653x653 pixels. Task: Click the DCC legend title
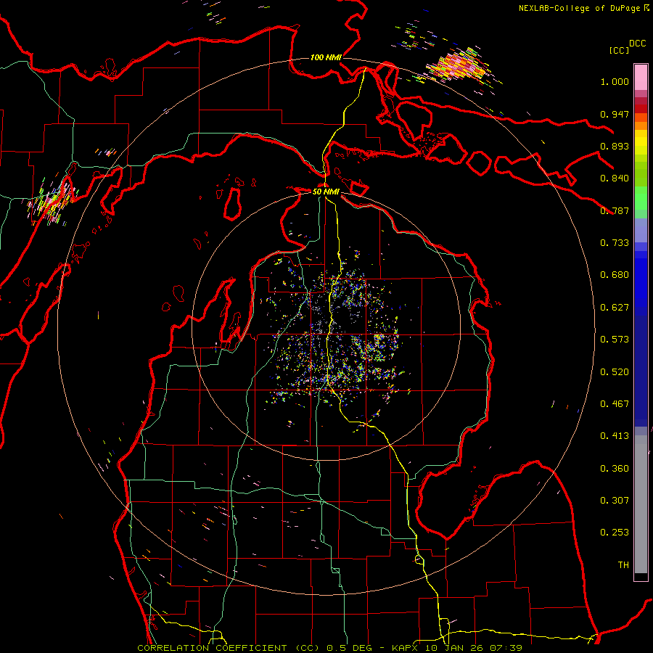[637, 44]
